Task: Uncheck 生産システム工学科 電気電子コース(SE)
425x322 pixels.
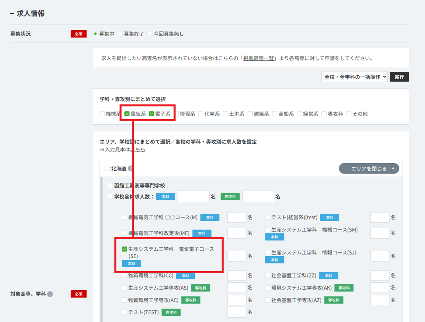Action: pos(124,249)
